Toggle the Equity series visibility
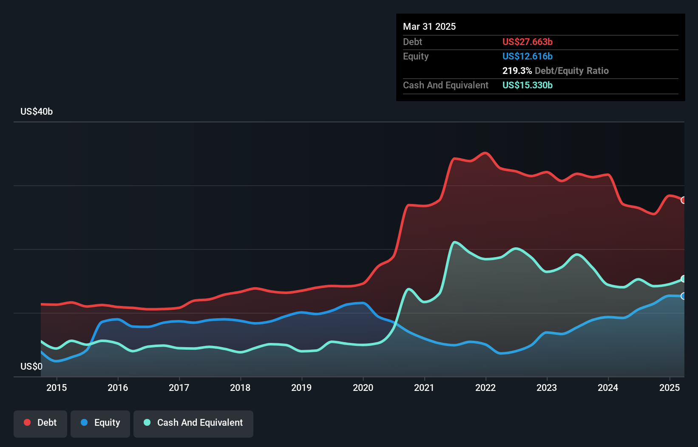Image resolution: width=698 pixels, height=447 pixels. point(100,423)
